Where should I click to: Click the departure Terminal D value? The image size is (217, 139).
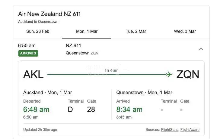coord(70,110)
